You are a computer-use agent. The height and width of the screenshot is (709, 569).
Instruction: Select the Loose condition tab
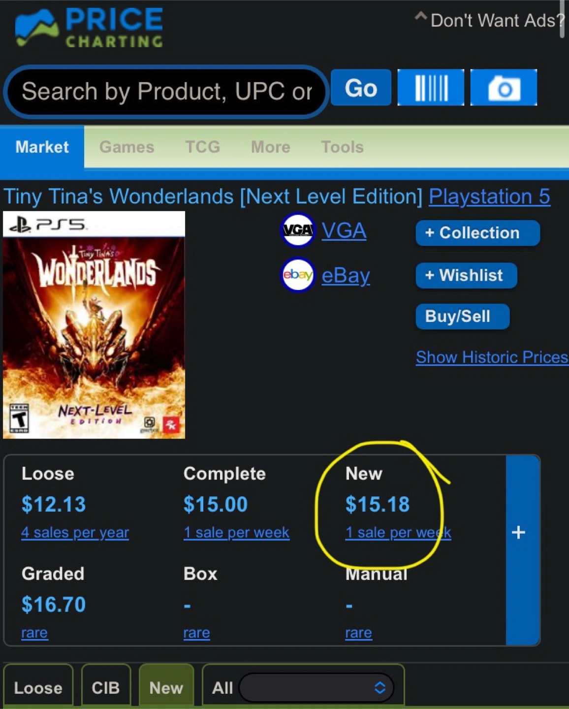click(38, 687)
